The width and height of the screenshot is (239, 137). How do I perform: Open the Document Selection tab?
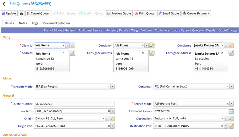pos(56,23)
